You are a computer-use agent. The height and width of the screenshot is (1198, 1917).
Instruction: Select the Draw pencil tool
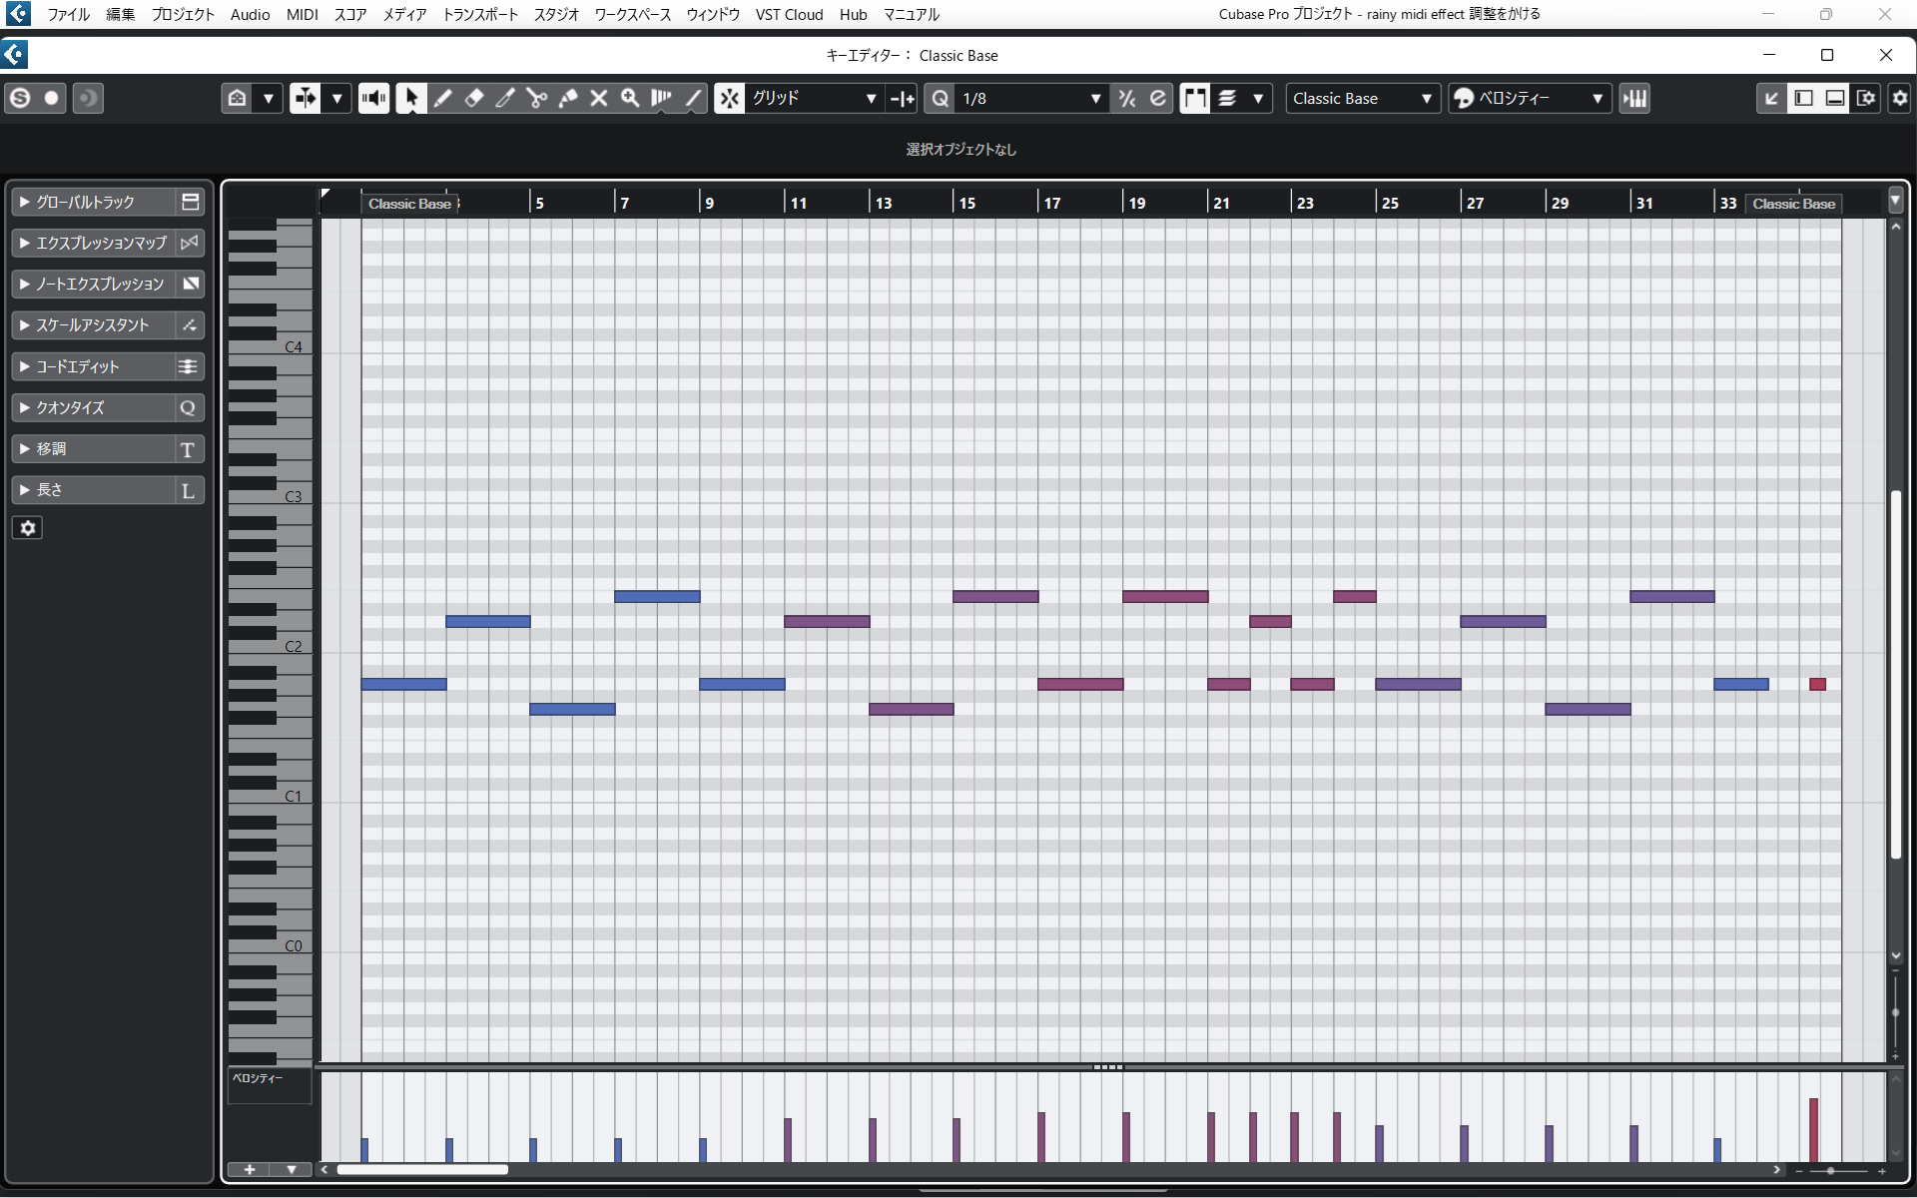coord(442,98)
